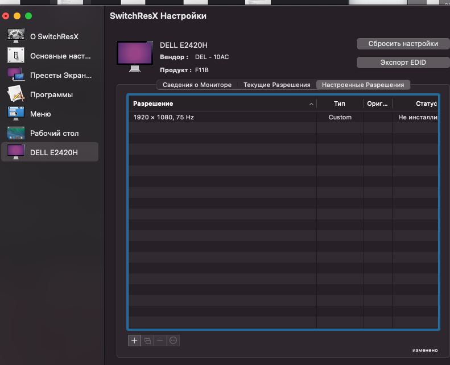The width and height of the screenshot is (450, 365).
Task: Open the Настроенные Разрешения tab
Action: (363, 85)
